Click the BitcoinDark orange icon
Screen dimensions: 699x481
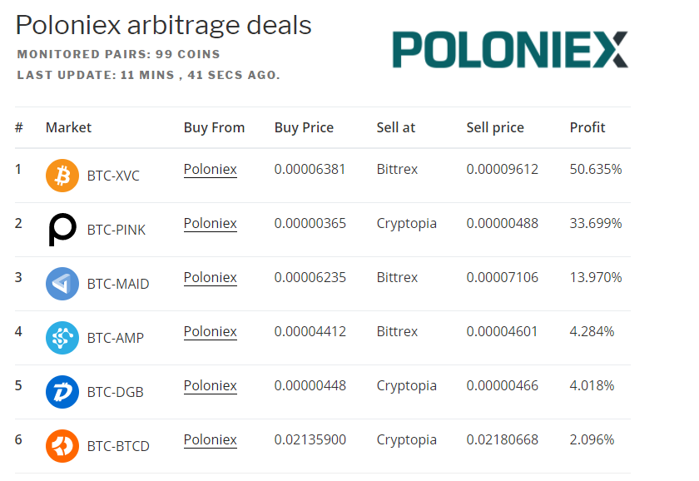pos(62,446)
